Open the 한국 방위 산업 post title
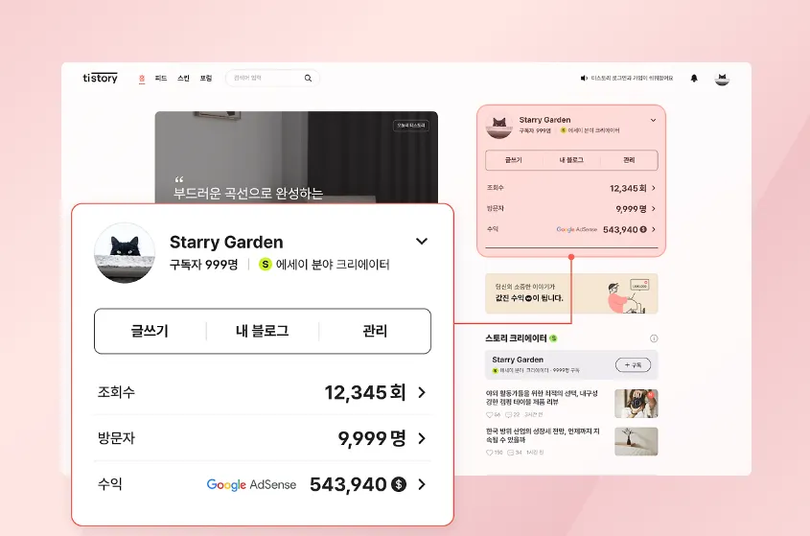The image size is (810, 536). 543,435
